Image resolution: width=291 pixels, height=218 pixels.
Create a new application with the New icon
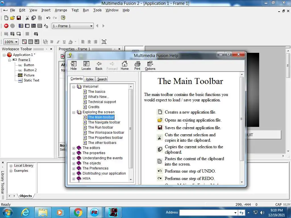6,18
